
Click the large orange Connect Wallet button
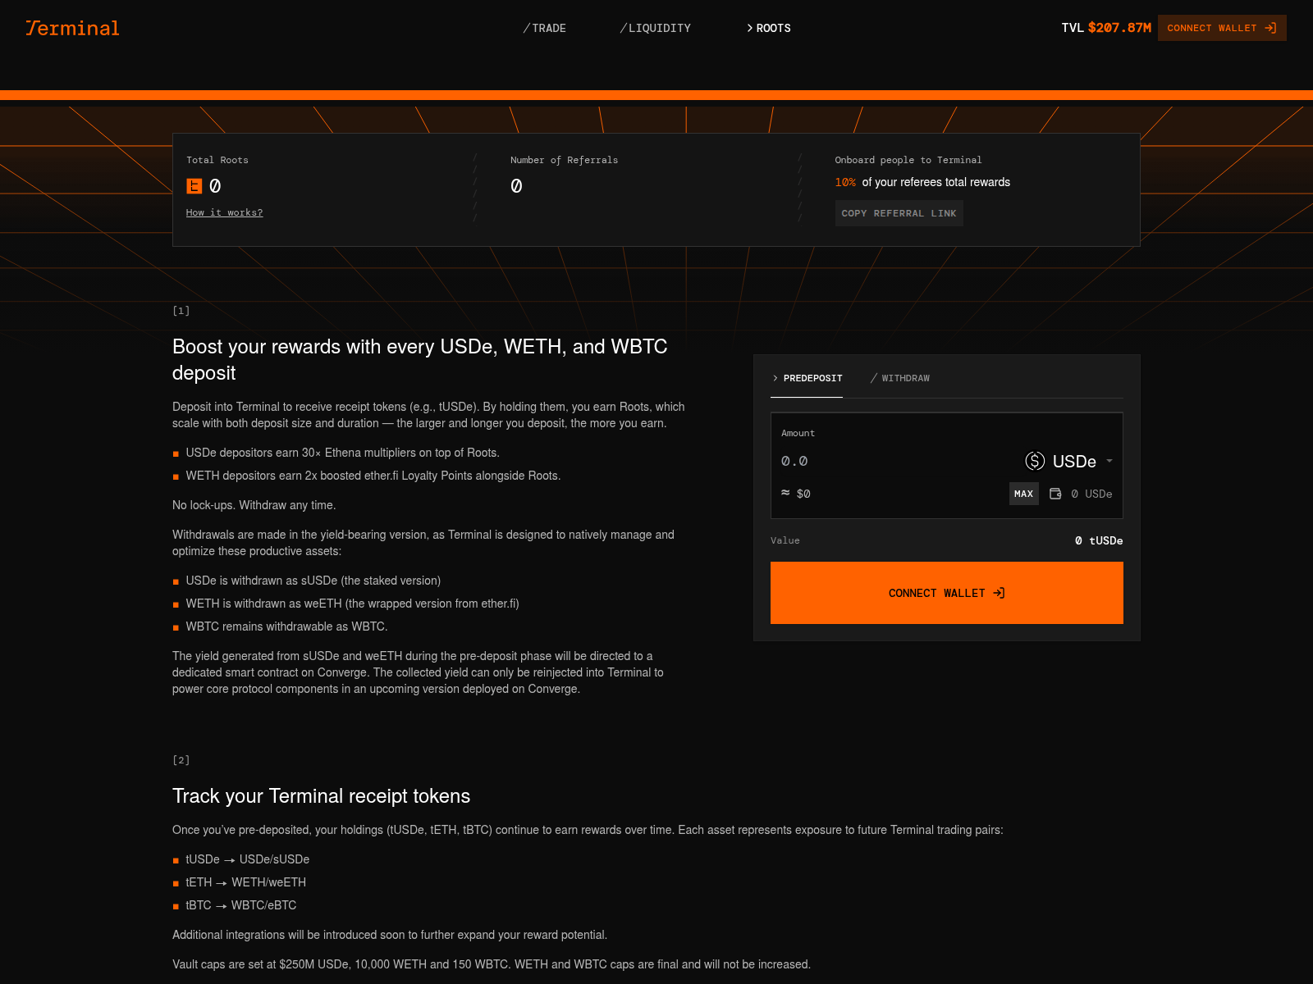(x=947, y=593)
